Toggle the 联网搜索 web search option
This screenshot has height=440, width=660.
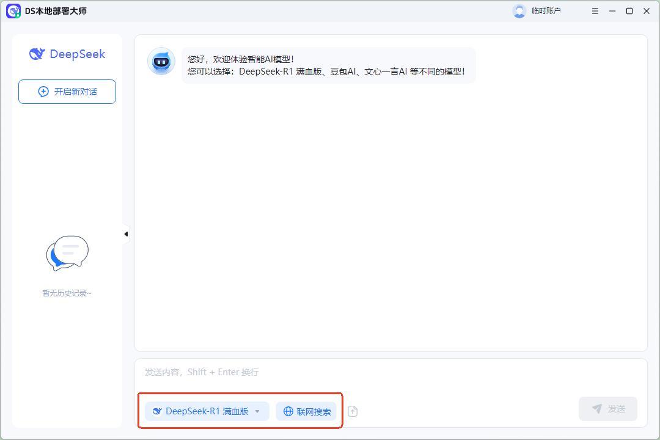point(306,411)
